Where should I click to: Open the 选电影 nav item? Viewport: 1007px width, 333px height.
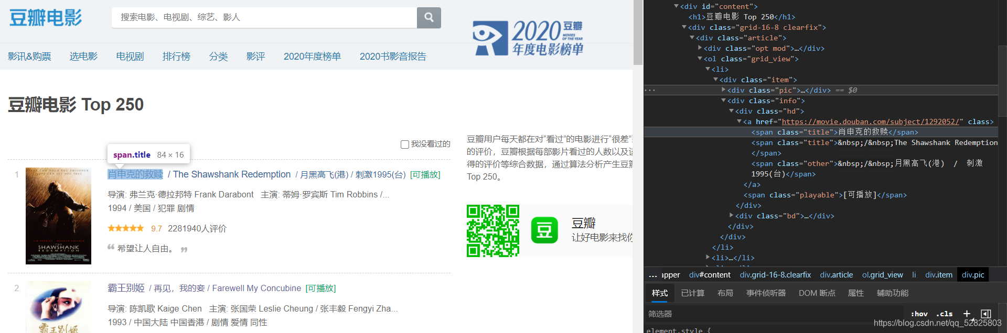[x=84, y=57]
